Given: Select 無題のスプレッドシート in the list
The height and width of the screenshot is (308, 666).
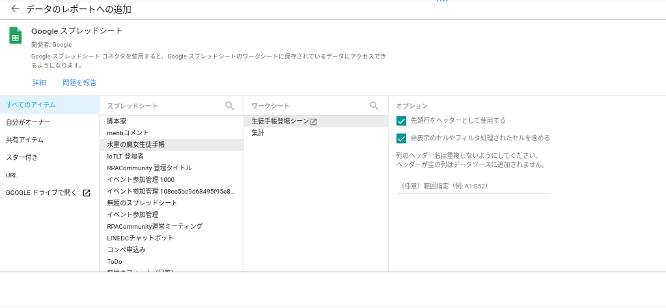Looking at the screenshot, I should click(x=172, y=203).
